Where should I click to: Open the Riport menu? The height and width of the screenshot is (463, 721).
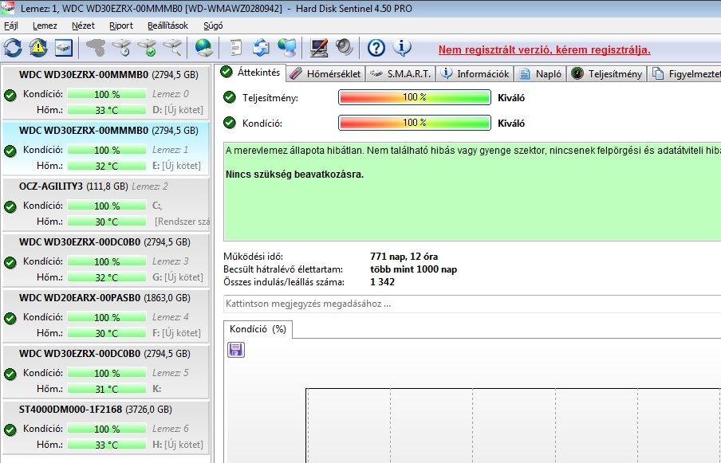pyautogui.click(x=121, y=26)
